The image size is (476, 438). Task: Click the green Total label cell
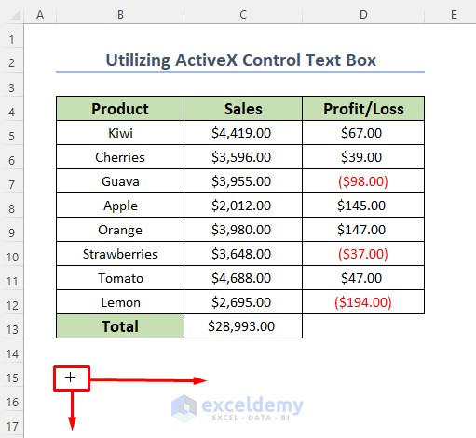pos(120,326)
